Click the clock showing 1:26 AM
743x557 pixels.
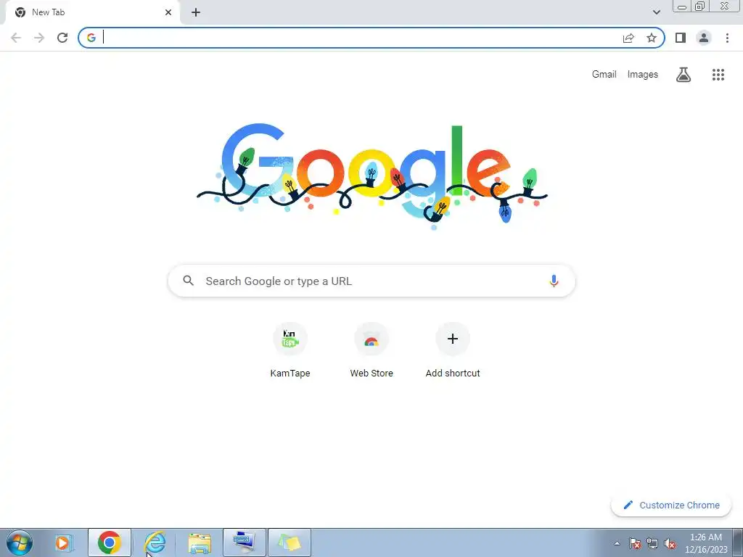[706, 543]
